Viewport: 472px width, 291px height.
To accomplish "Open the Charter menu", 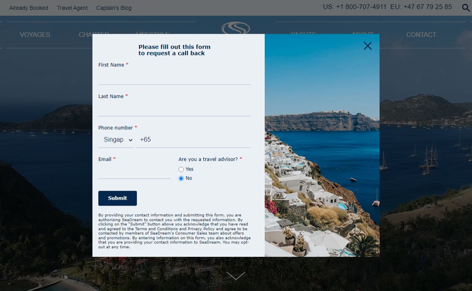I will pyautogui.click(x=94, y=34).
